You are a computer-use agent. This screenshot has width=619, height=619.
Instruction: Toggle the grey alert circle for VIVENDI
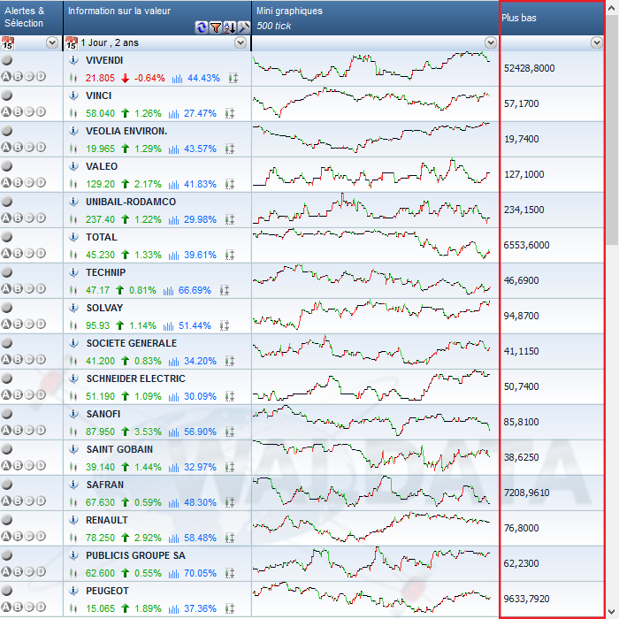[7, 59]
